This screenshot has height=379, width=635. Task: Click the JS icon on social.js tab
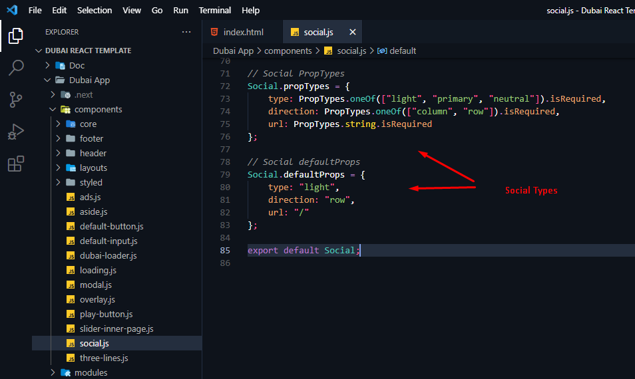tap(295, 33)
